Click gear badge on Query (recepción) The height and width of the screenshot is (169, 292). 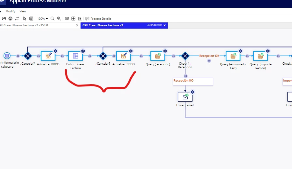[x=165, y=51]
